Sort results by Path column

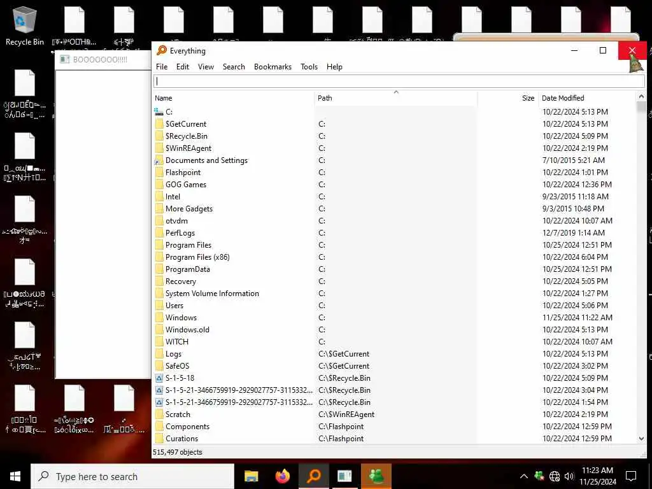point(325,98)
